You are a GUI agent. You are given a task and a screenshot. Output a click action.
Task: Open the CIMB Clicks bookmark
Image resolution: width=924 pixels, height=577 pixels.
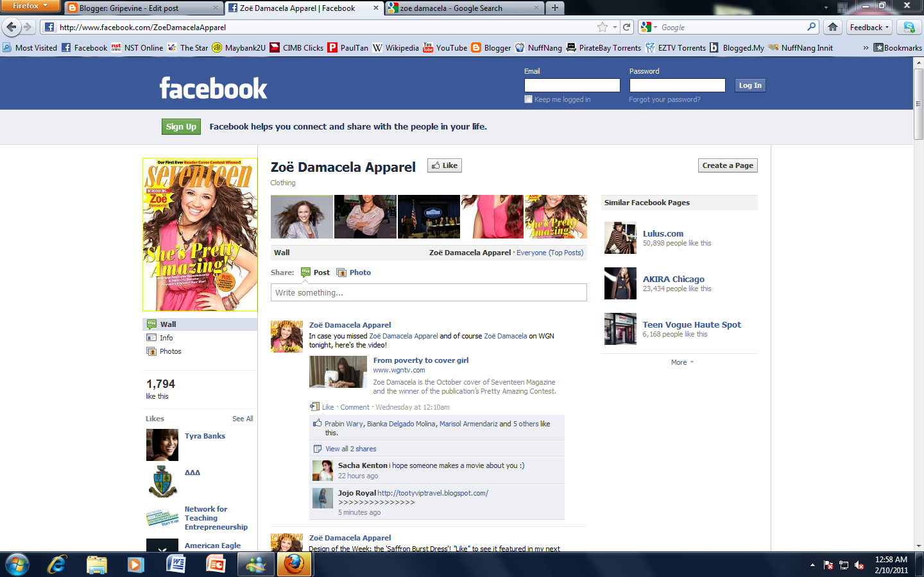tap(296, 47)
